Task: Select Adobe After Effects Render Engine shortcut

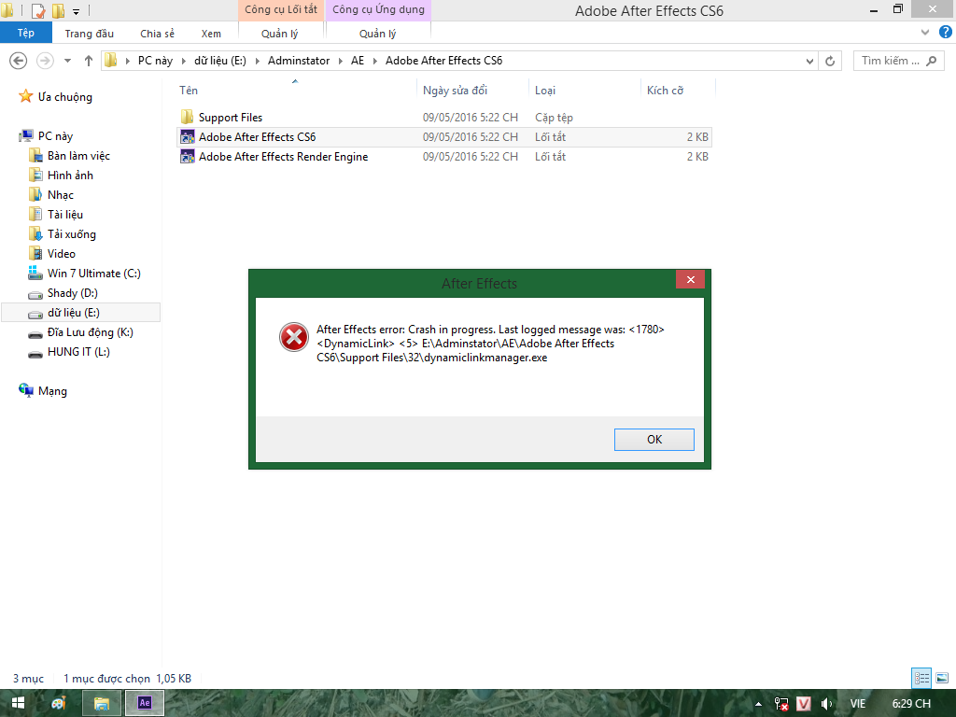Action: pos(283,157)
